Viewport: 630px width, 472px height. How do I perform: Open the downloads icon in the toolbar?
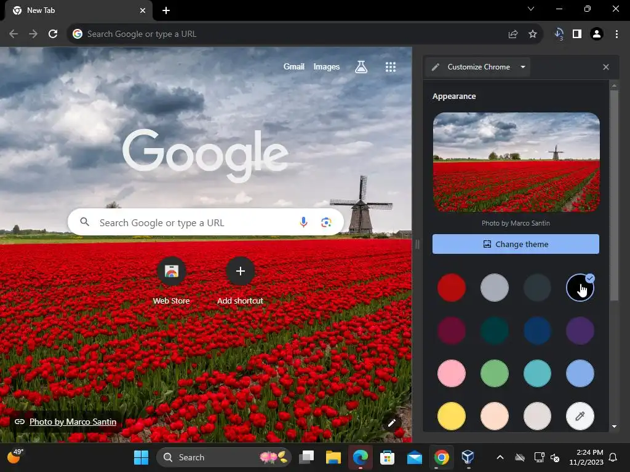tap(559, 34)
